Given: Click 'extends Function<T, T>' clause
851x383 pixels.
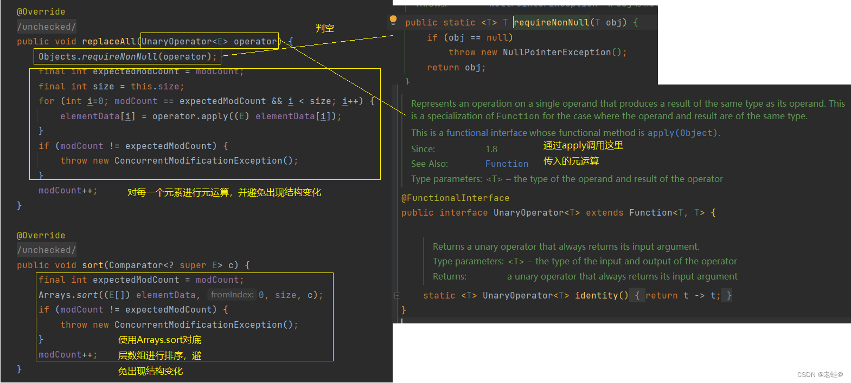Looking at the screenshot, I should [645, 212].
